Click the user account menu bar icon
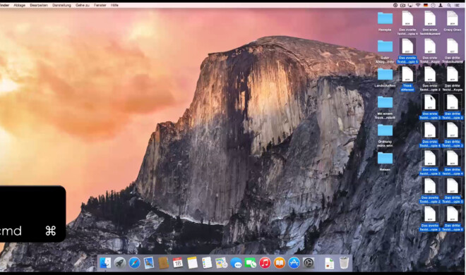The height and width of the screenshot is (275, 466). pyautogui.click(x=441, y=5)
